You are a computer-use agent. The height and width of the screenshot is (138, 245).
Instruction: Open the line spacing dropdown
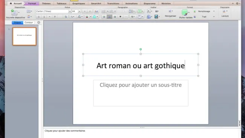point(132,11)
